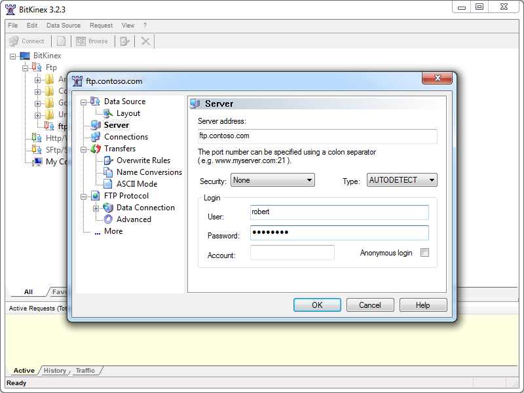
Task: Click the Connections computers icon
Action: pos(96,137)
